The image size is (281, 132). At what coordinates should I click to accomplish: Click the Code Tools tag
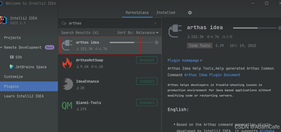point(200,45)
